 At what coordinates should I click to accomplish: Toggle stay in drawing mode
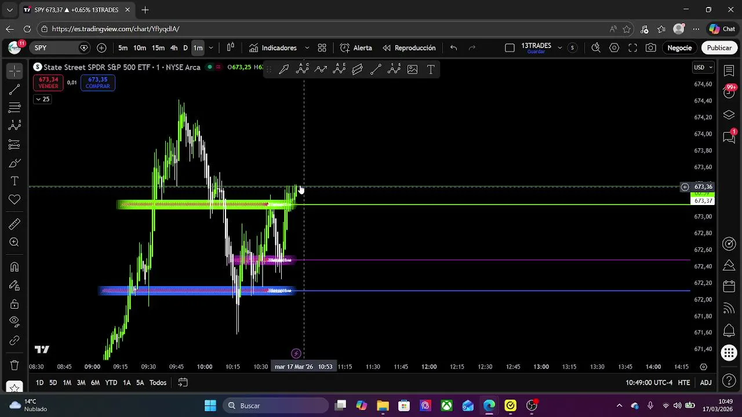point(14,286)
